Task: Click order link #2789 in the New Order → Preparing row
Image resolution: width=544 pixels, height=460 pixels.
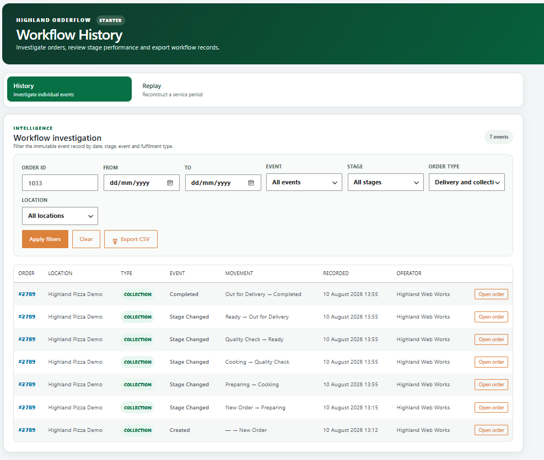Action: click(x=26, y=407)
